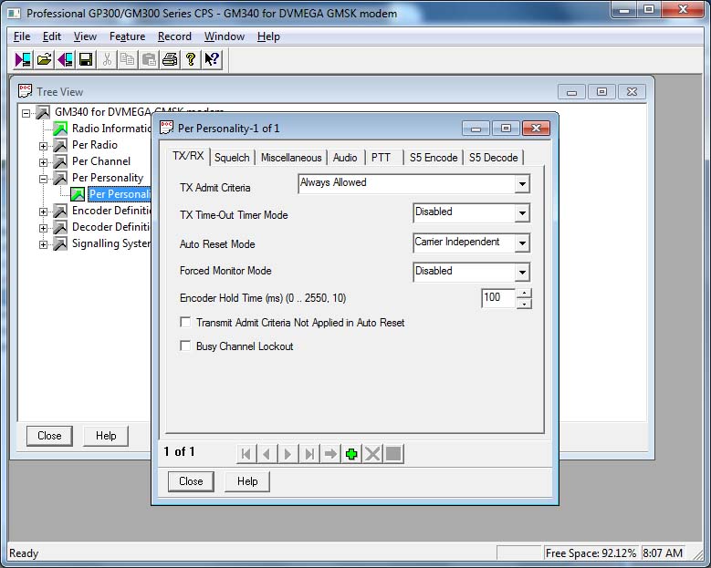Go to last record navigation icon

pyautogui.click(x=309, y=454)
